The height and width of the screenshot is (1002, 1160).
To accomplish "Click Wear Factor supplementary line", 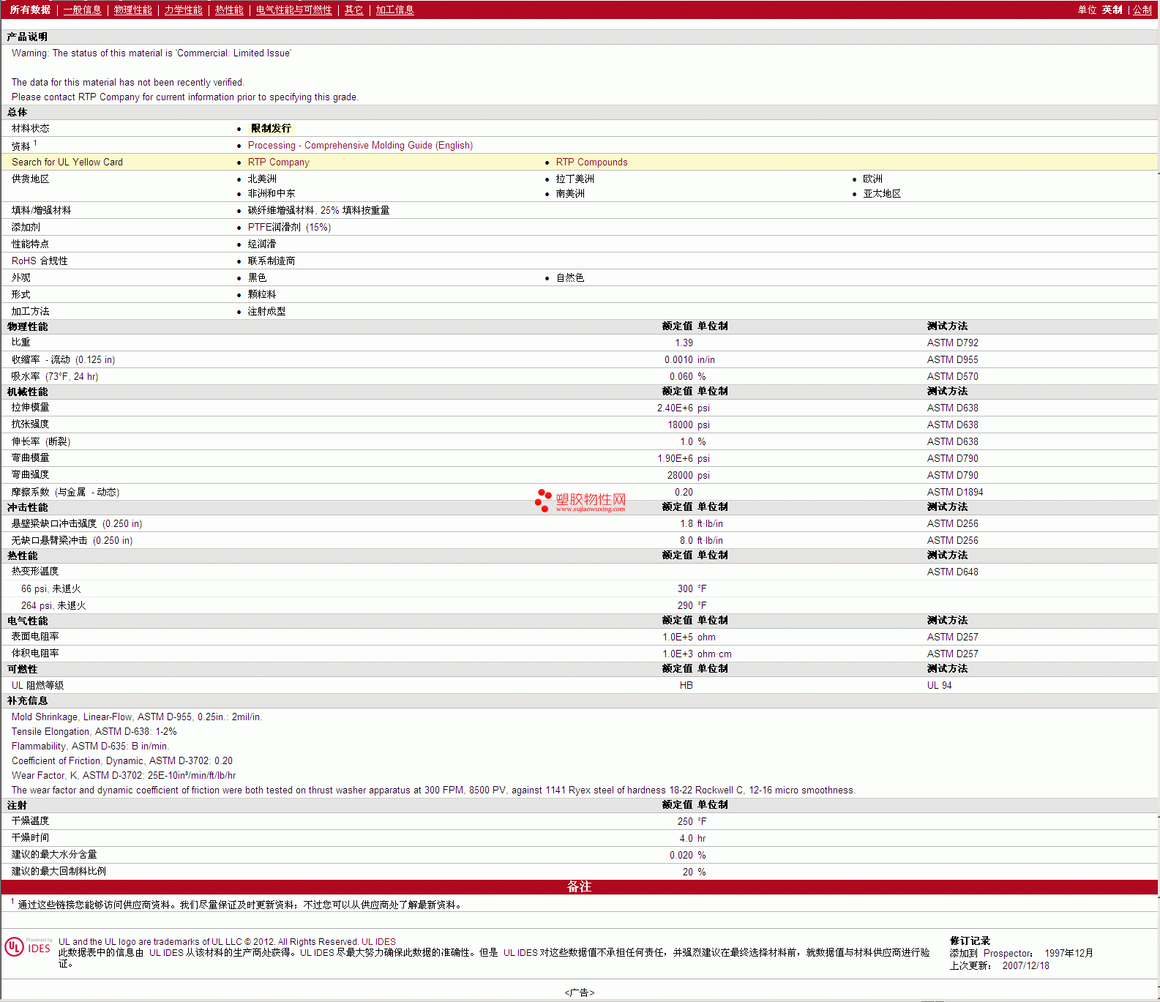I will point(124,775).
